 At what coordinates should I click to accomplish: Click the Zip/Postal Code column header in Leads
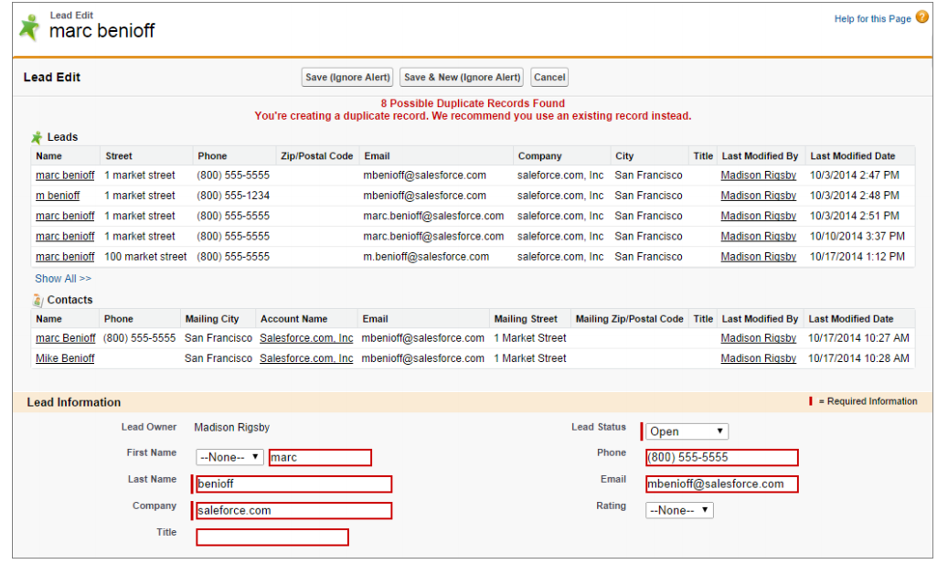click(x=317, y=156)
